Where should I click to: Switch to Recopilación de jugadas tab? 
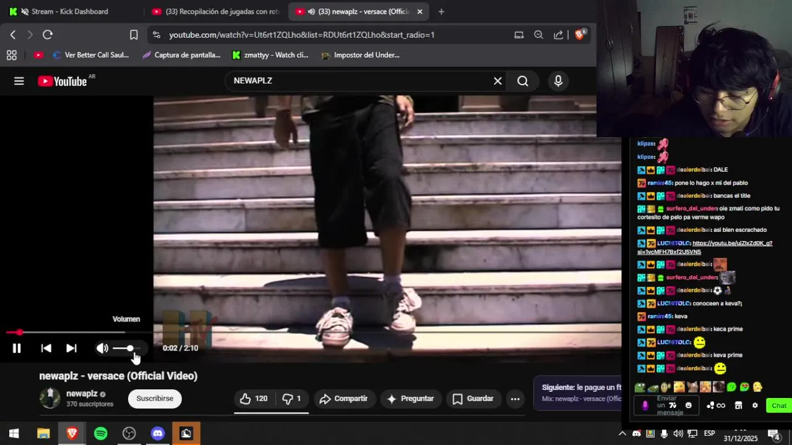[217, 11]
